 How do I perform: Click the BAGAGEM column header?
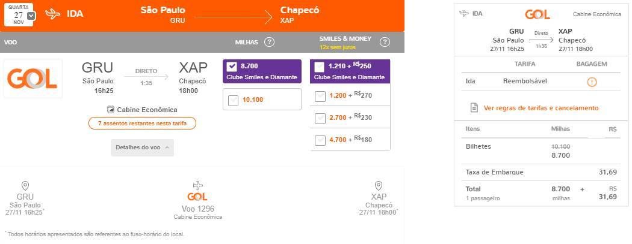pyautogui.click(x=591, y=64)
